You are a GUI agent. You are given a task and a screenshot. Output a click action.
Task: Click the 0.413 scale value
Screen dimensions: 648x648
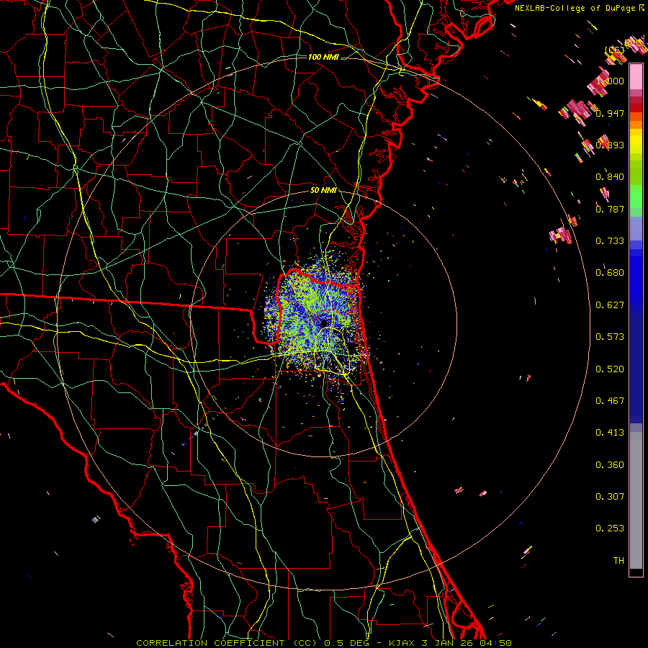pos(610,433)
